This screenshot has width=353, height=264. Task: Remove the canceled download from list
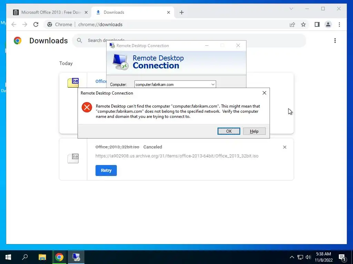point(284,147)
